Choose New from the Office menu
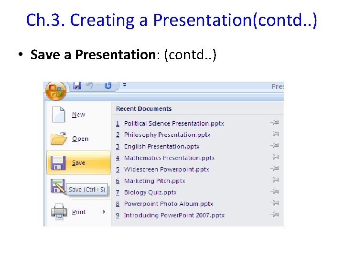Viewport: 344px width, 258px height. click(78, 115)
